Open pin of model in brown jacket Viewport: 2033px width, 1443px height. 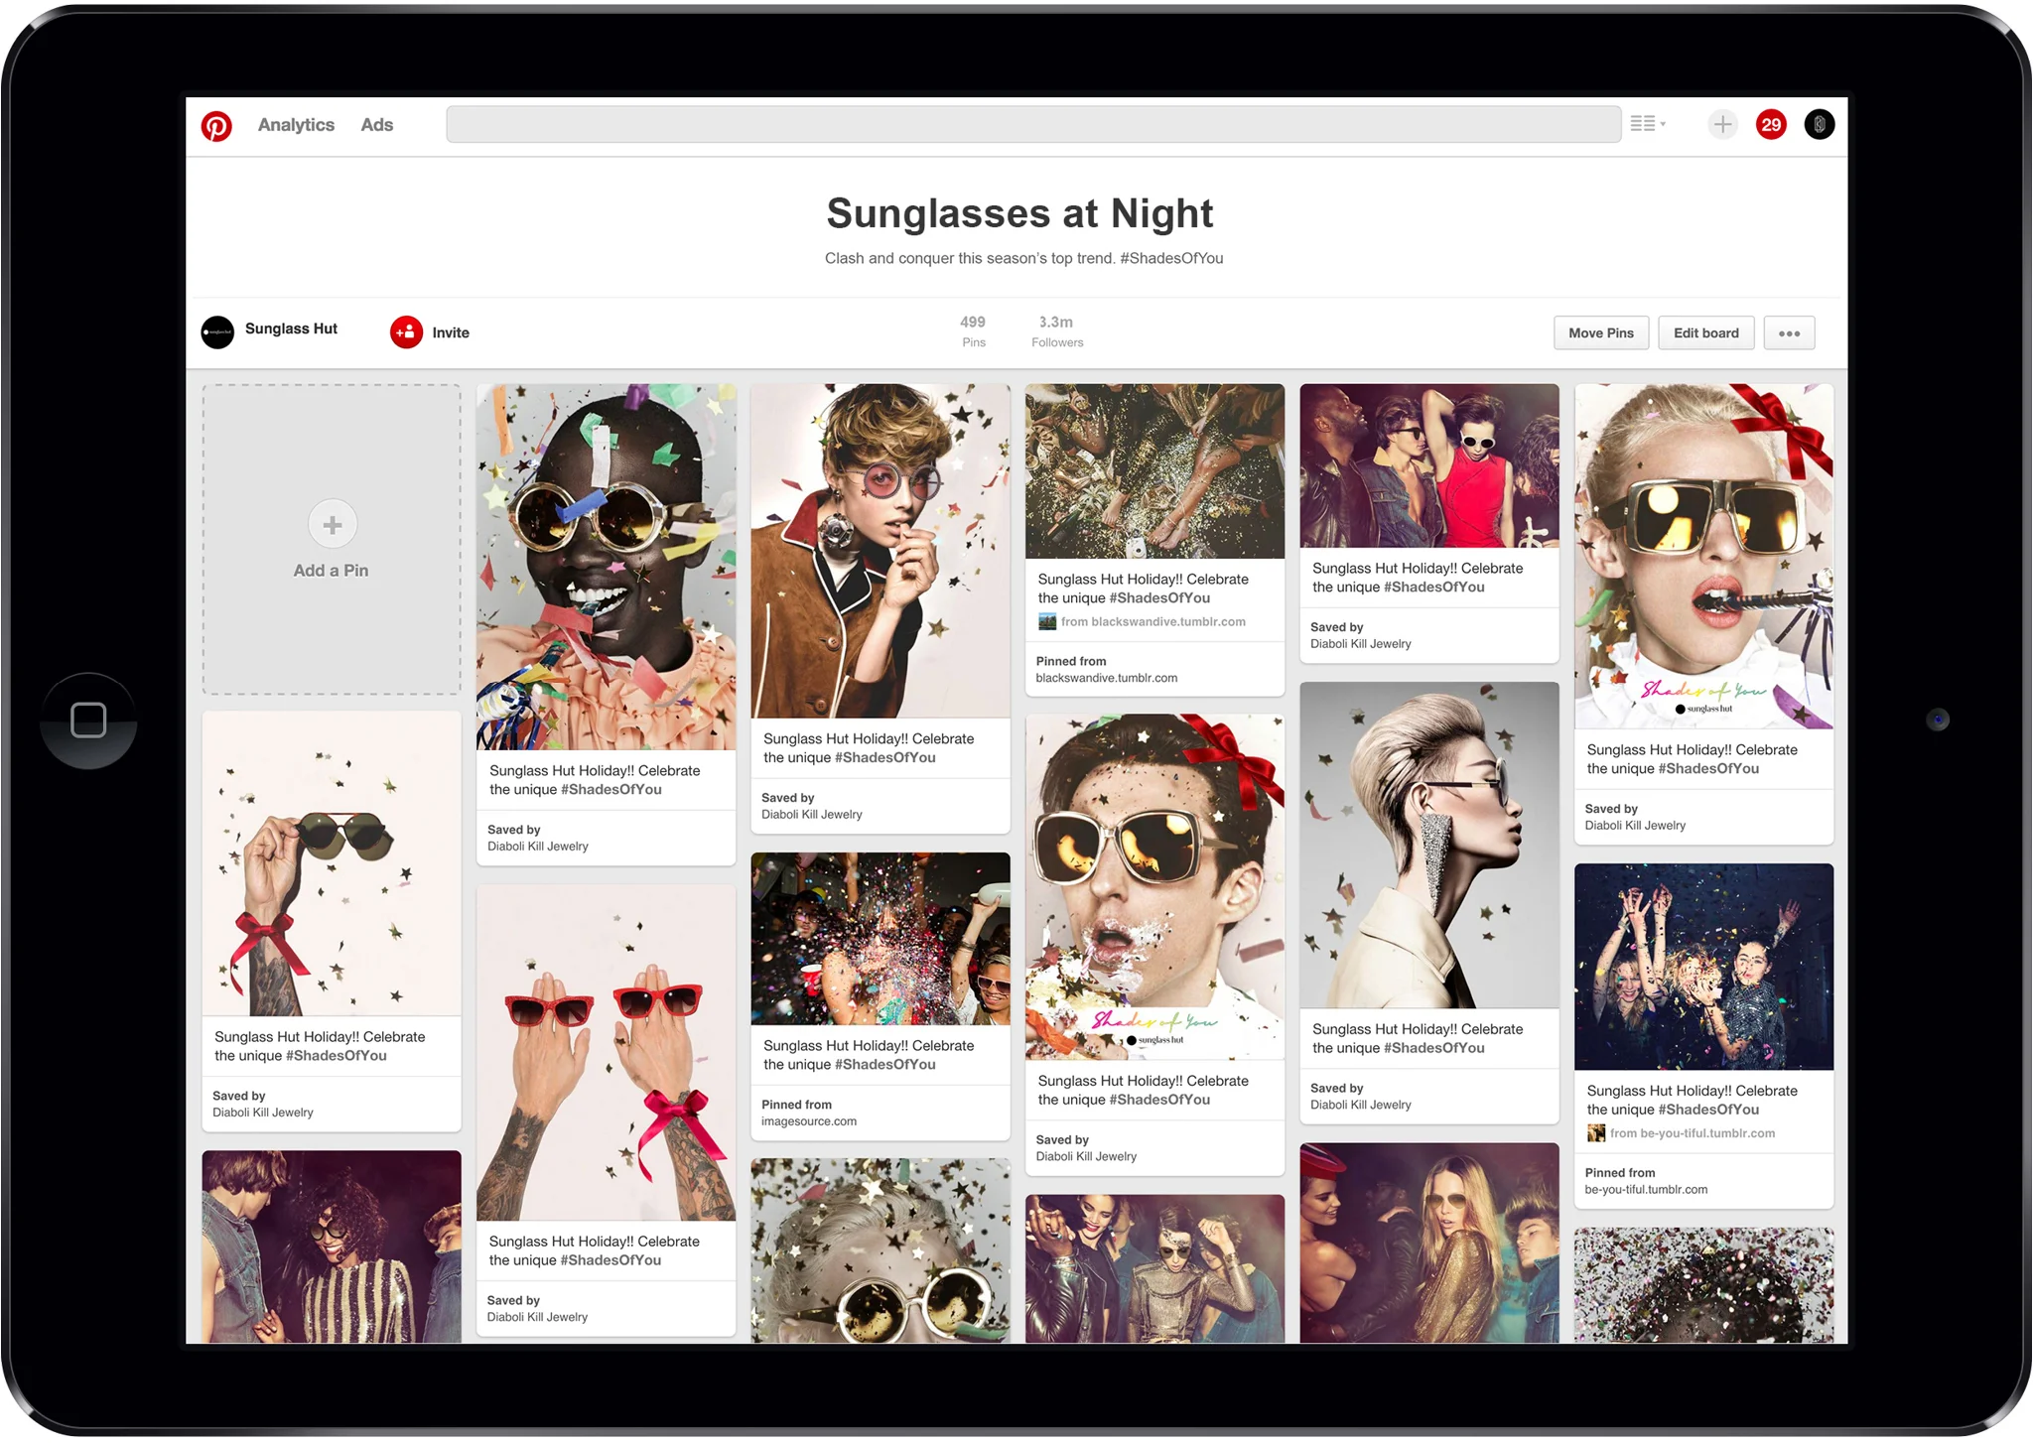tap(881, 551)
